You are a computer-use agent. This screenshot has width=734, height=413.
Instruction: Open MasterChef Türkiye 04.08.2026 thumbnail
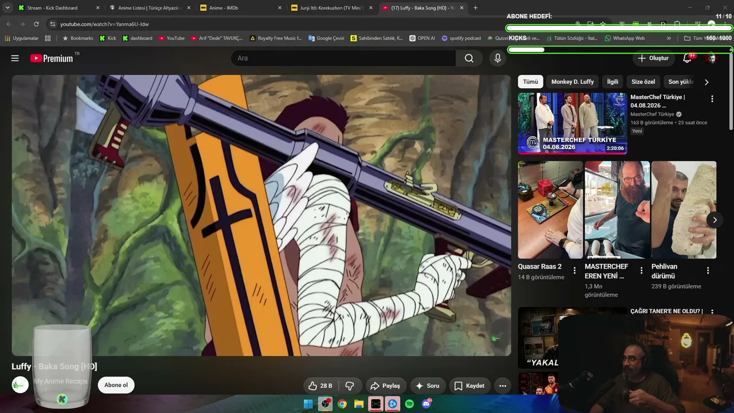tap(572, 123)
